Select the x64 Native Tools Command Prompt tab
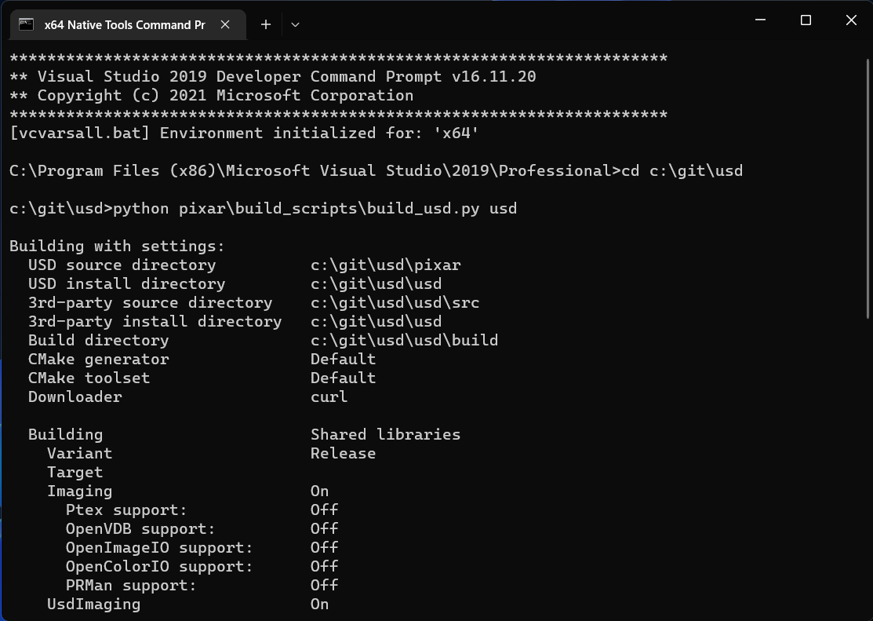Image resolution: width=873 pixels, height=621 pixels. coord(124,24)
